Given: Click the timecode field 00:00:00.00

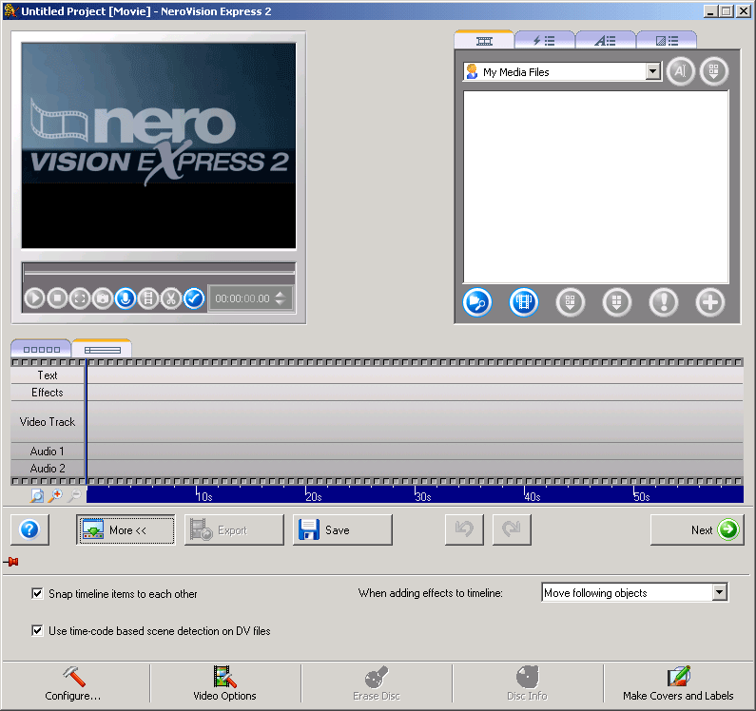Looking at the screenshot, I should tap(242, 298).
